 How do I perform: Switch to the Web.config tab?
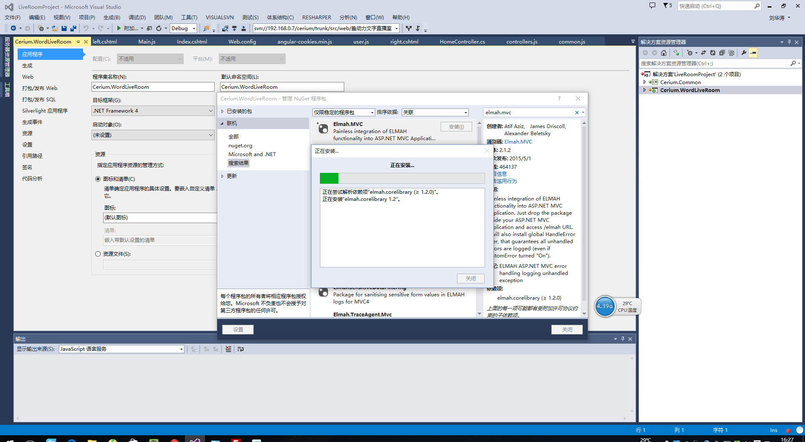242,41
